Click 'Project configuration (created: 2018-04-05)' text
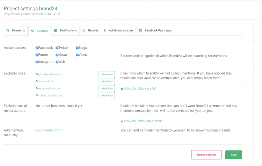Viewport: 262px width, 166px height. (32, 14)
